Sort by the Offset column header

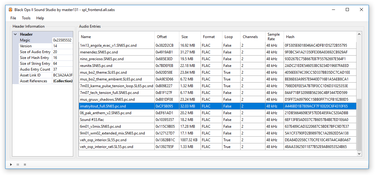click(x=167, y=37)
